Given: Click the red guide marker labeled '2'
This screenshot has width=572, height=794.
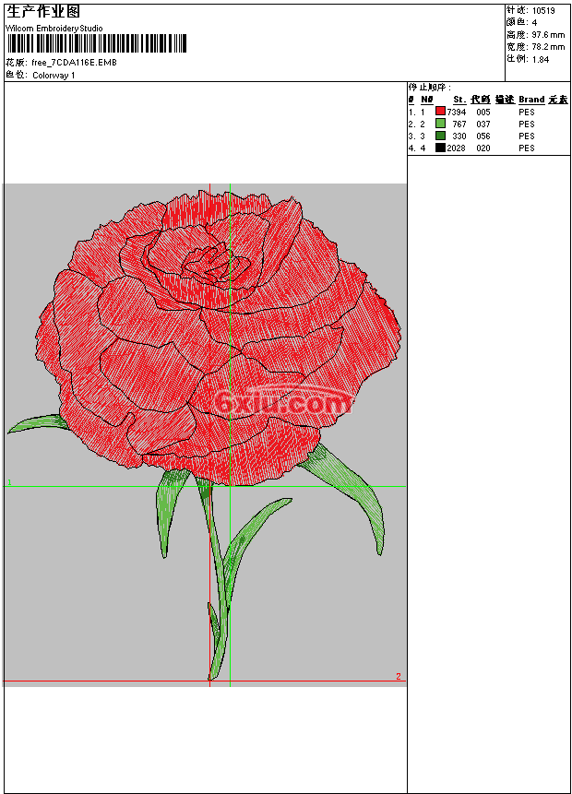Looking at the screenshot, I should [x=399, y=677].
